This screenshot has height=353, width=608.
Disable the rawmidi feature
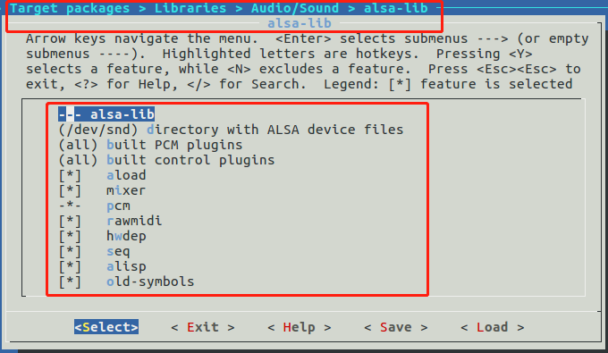70,221
